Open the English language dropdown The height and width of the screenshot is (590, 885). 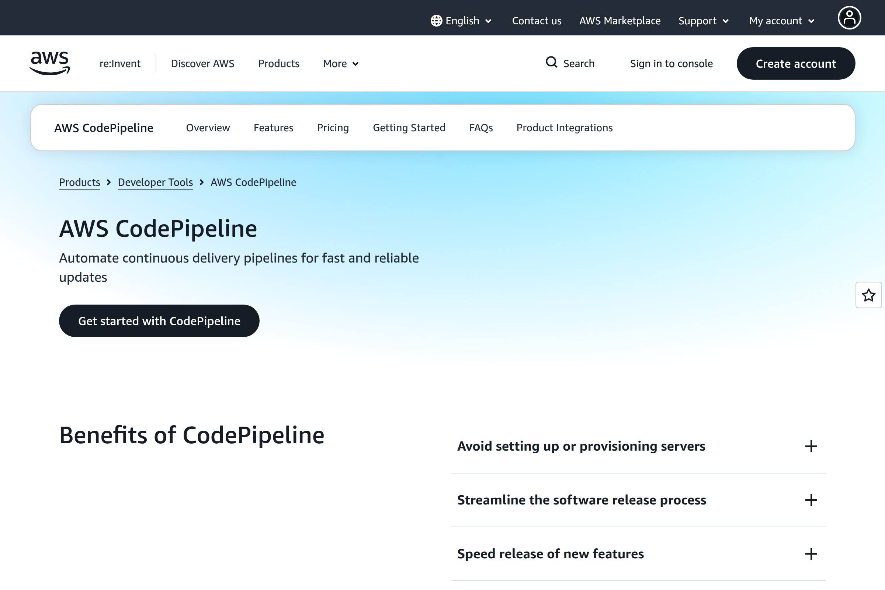[x=461, y=21]
